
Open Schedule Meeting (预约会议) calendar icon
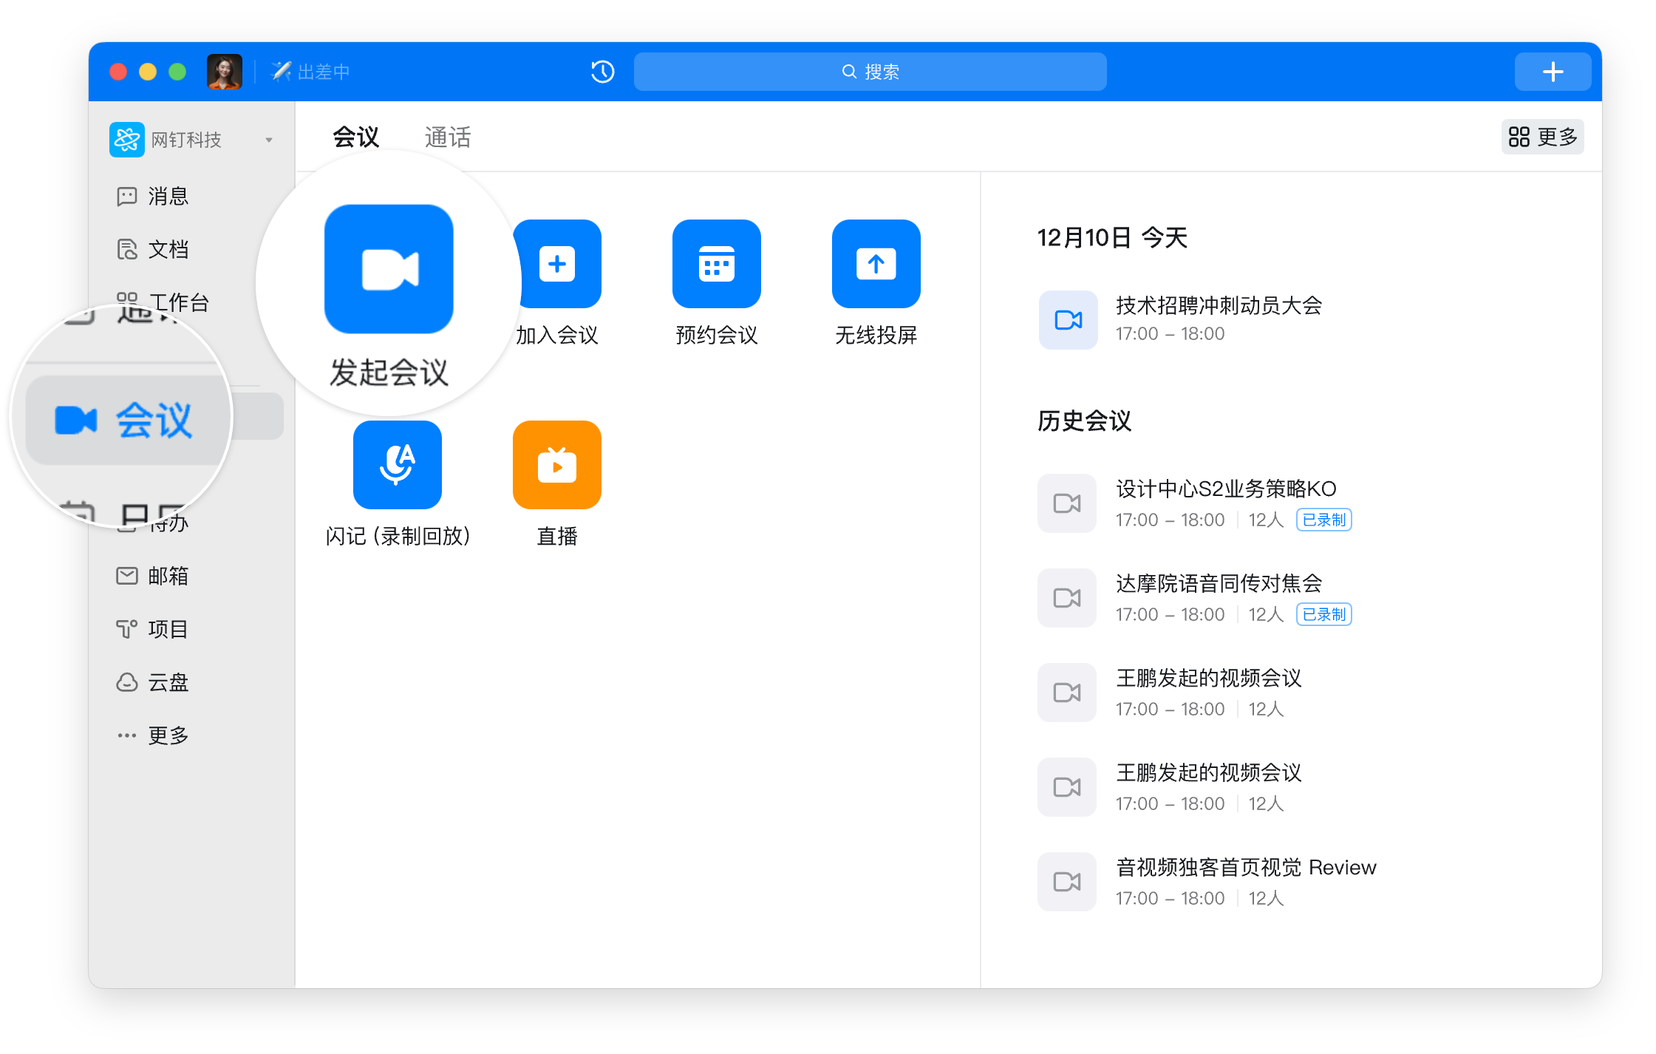pyautogui.click(x=716, y=264)
